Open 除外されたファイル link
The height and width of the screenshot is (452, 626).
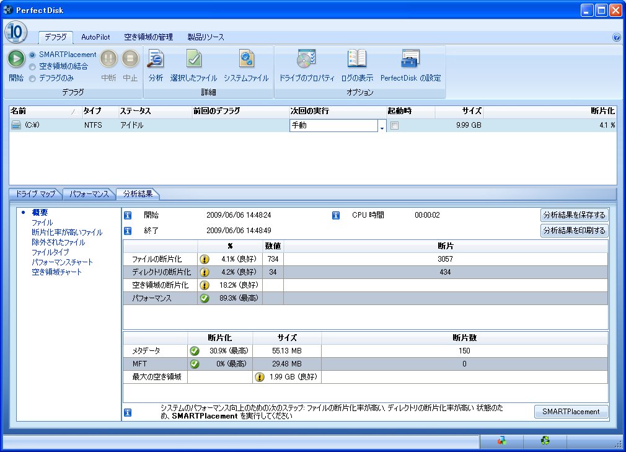[x=58, y=242]
